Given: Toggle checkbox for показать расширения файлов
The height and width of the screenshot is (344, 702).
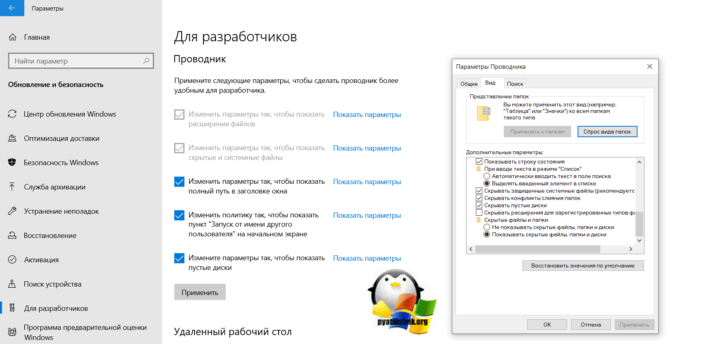Looking at the screenshot, I should 179,115.
